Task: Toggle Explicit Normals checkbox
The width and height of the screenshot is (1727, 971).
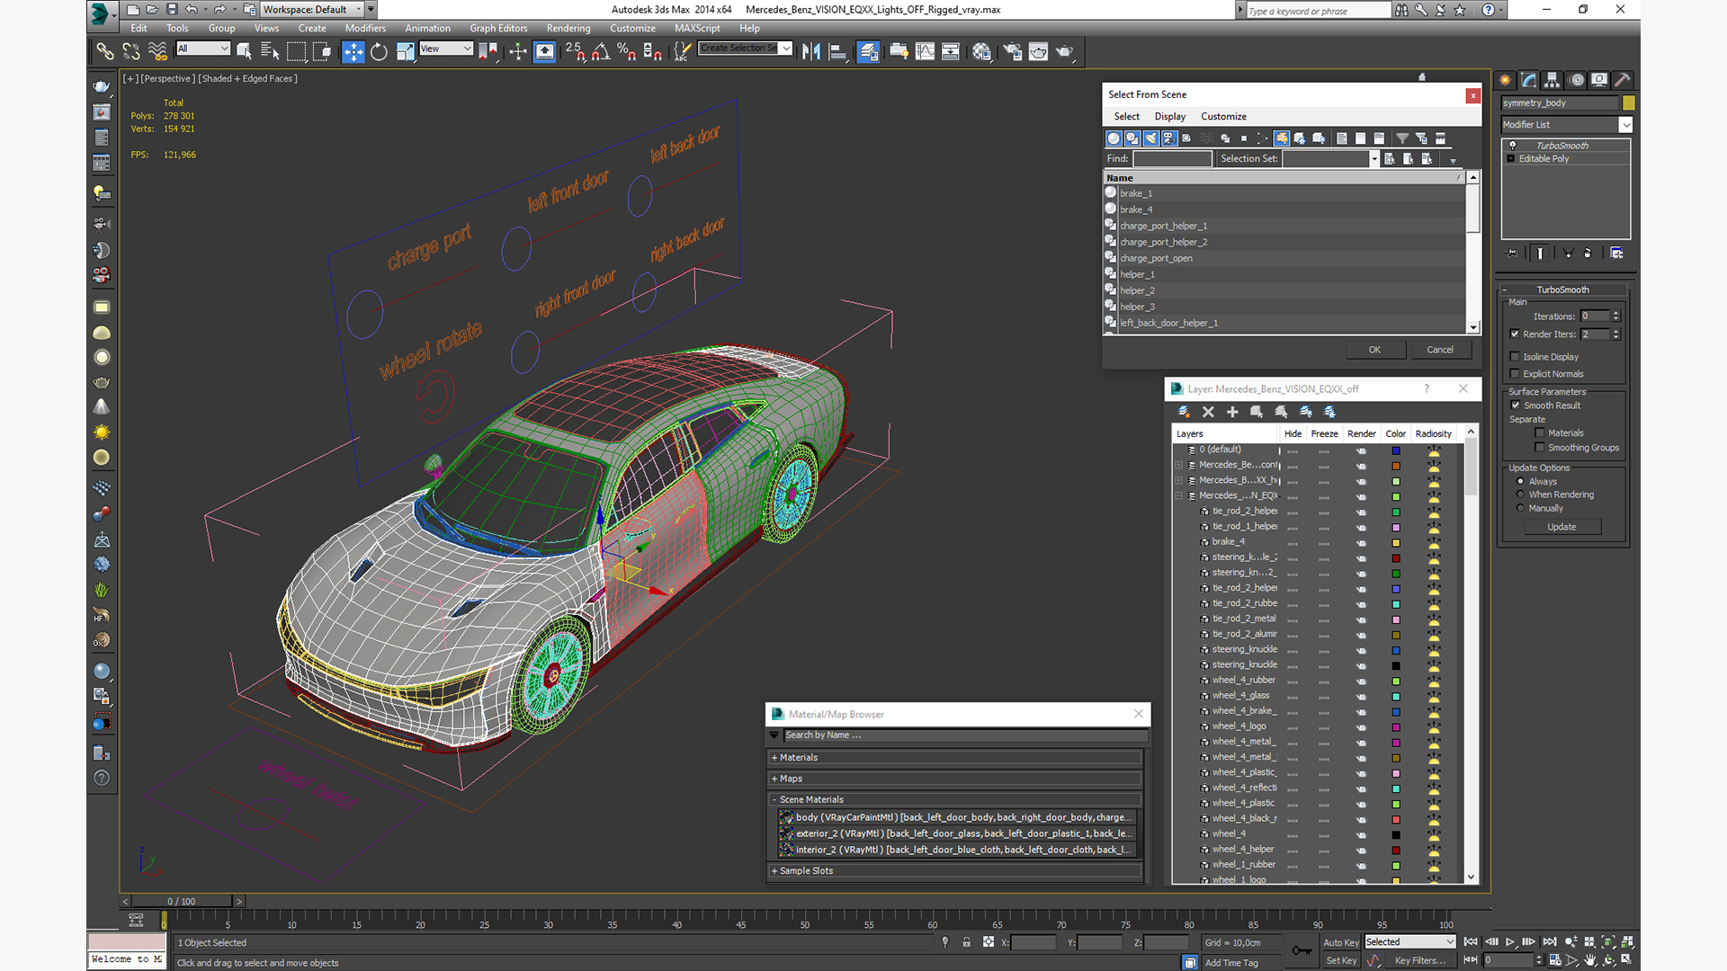Action: pos(1515,374)
